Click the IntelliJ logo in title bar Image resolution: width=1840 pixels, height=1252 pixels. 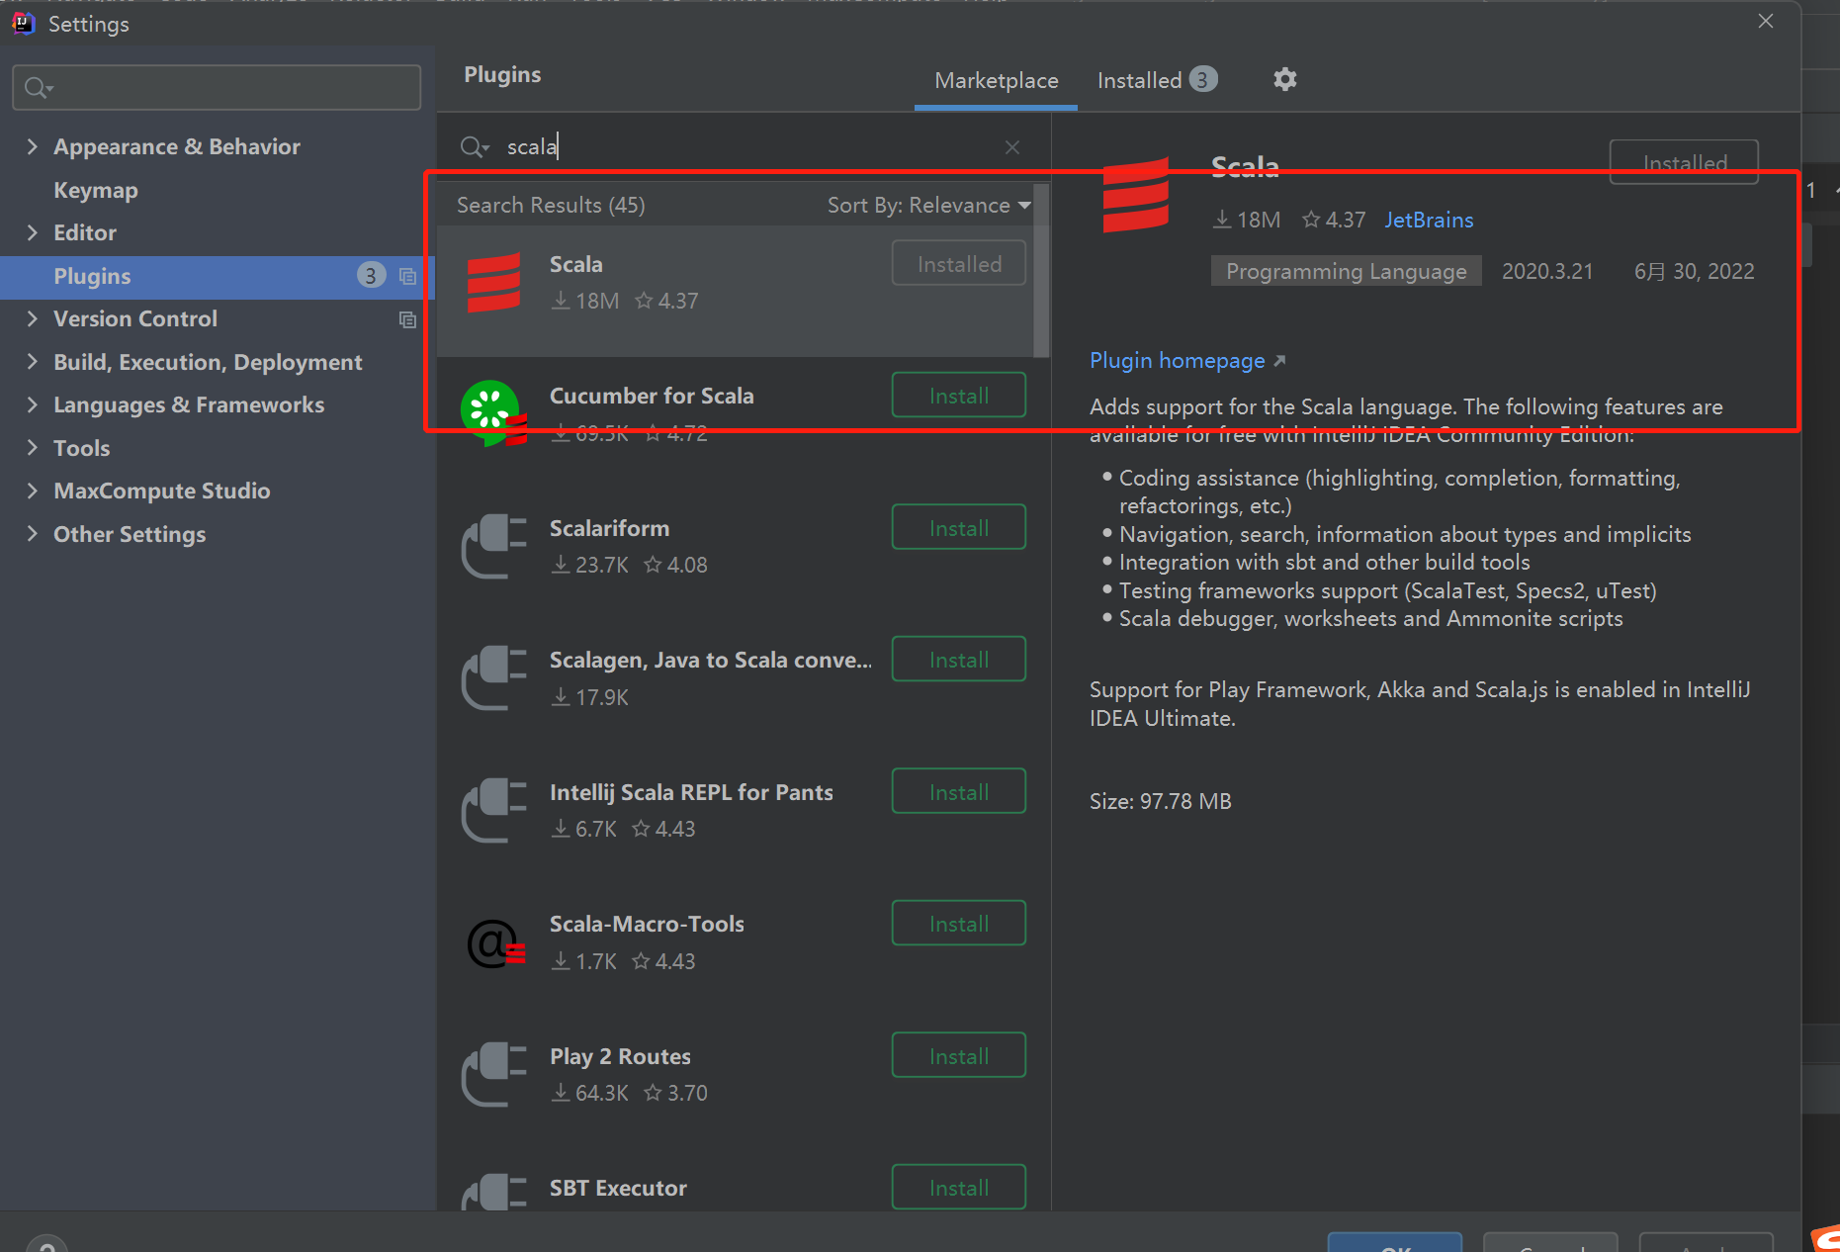pos(23,23)
